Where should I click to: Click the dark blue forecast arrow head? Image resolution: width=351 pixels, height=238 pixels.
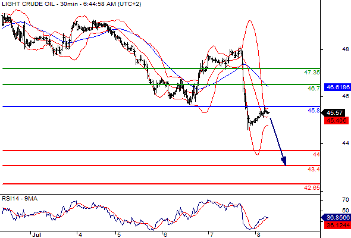pyautogui.click(x=284, y=161)
